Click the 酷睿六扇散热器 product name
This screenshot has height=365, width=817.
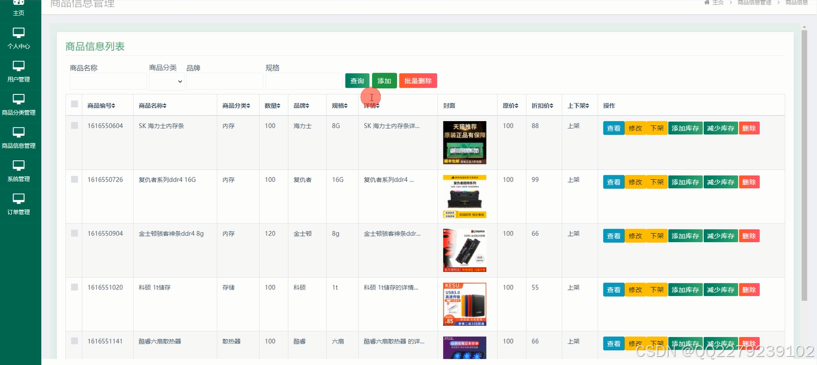(x=160, y=341)
